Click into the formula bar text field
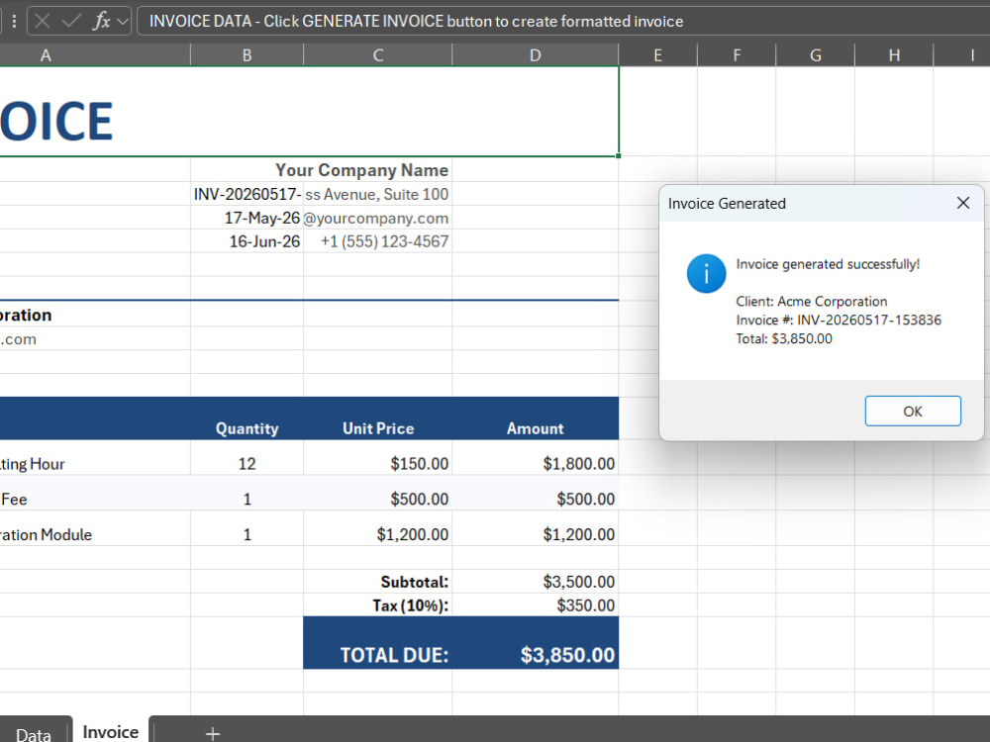The image size is (990, 742). pos(563,22)
